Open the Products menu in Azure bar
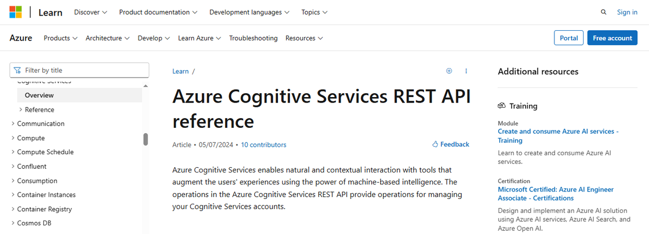 pos(61,38)
